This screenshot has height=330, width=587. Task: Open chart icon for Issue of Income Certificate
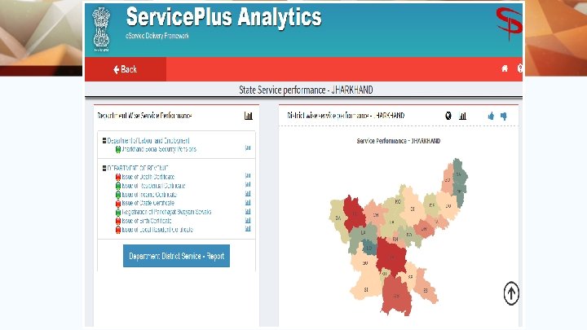coord(248,193)
